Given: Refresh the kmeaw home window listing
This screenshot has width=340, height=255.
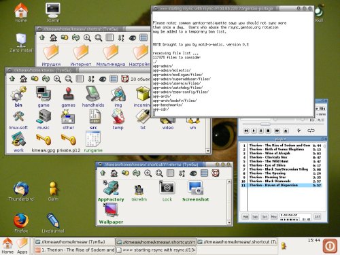Looking at the screenshot, I should [46, 79].
